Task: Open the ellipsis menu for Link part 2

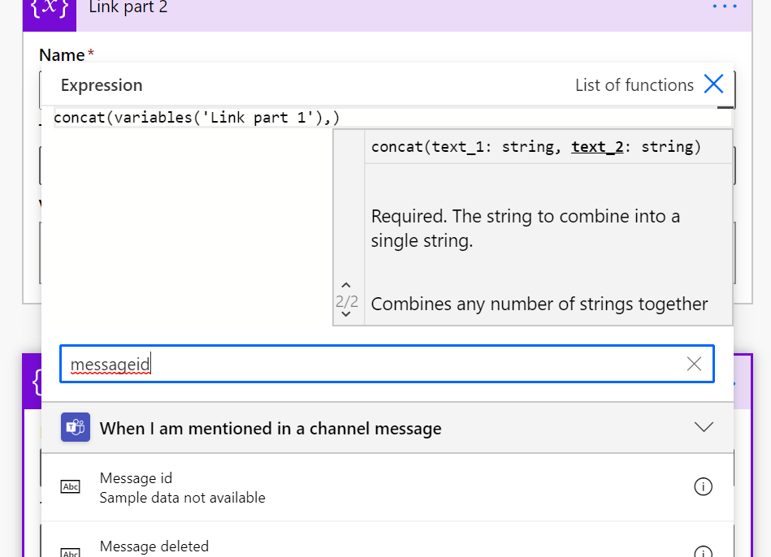Action: 724,7
